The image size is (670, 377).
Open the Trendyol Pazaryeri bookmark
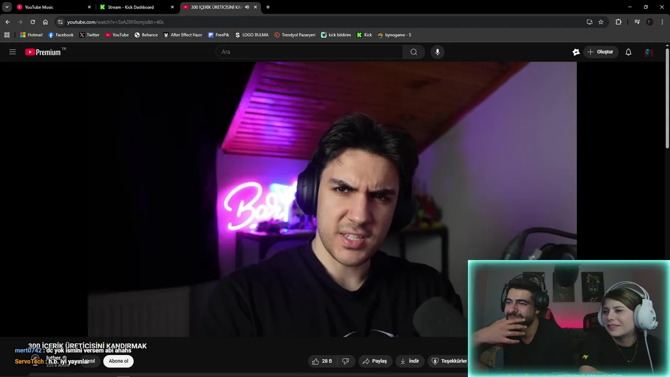(295, 35)
